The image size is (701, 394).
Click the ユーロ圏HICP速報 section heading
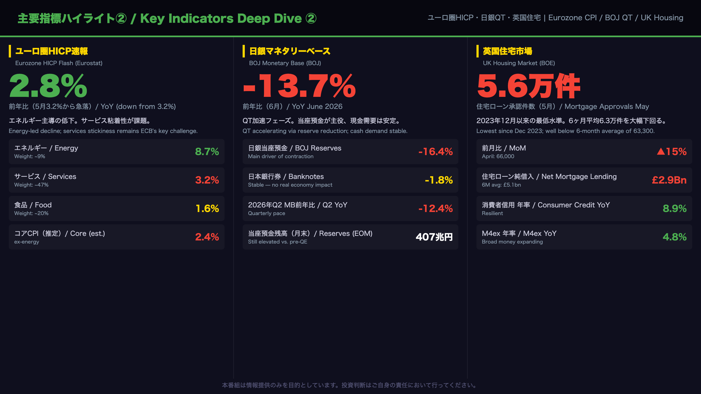(x=51, y=51)
